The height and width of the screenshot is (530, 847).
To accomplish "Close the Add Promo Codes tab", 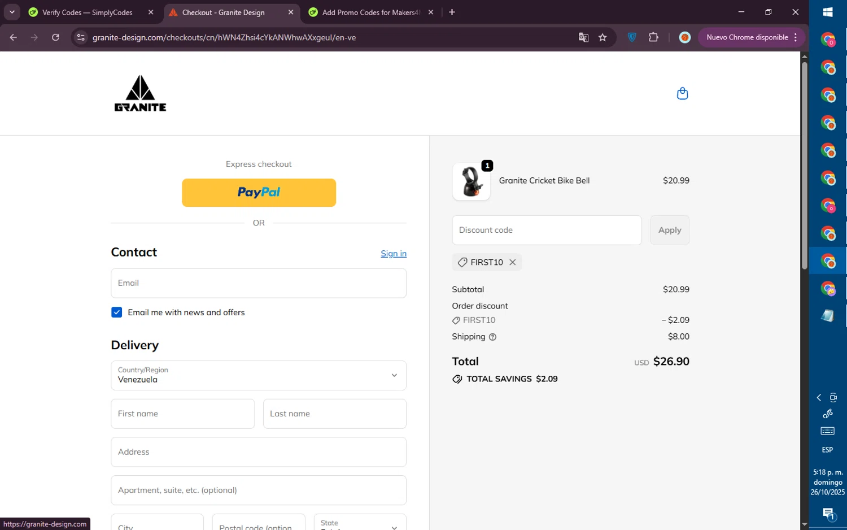I will click(x=431, y=12).
